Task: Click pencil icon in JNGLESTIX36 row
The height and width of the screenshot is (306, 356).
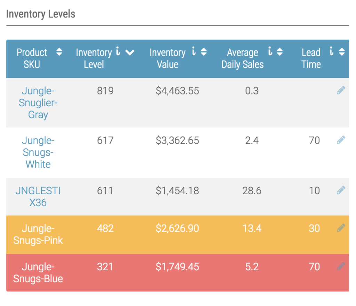Action: (341, 190)
